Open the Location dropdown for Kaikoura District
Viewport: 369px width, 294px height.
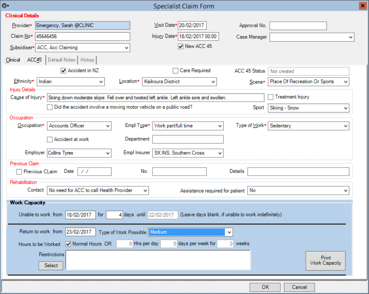[x=213, y=82]
